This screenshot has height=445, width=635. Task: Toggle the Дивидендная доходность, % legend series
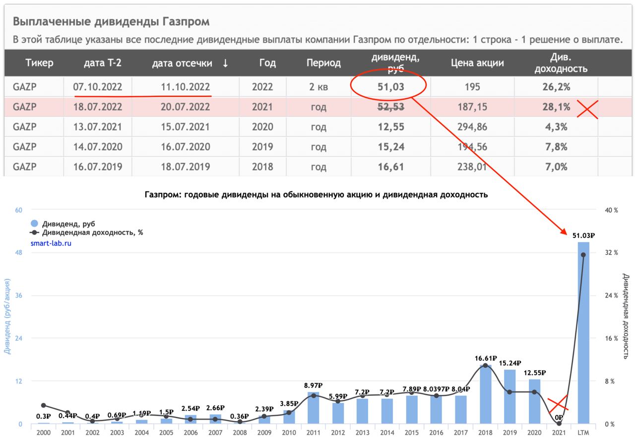(x=87, y=232)
